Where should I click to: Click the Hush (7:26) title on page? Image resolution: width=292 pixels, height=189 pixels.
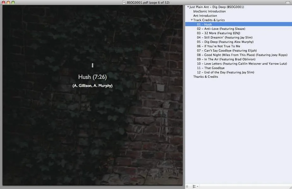coord(92,77)
